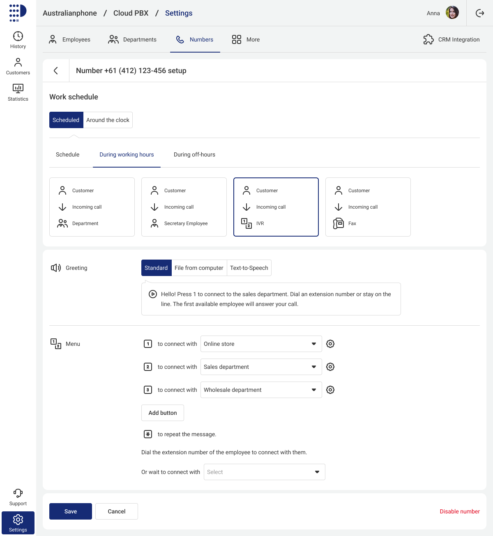Viewport: 493px width, 536px height.
Task: Open the Employees tab
Action: point(69,39)
